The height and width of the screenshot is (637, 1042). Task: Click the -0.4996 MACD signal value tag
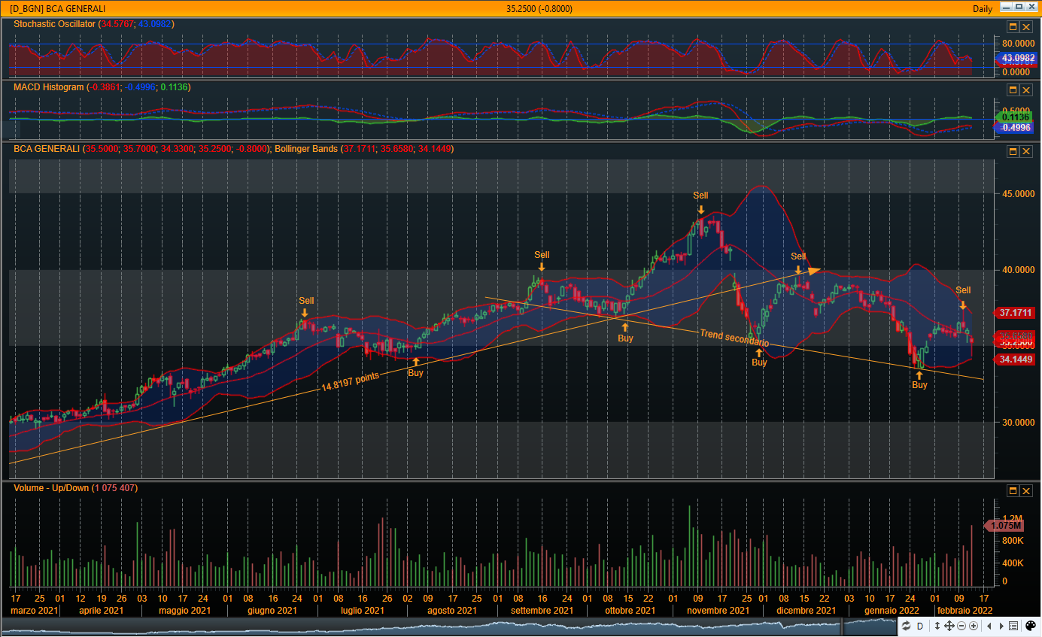(1015, 128)
